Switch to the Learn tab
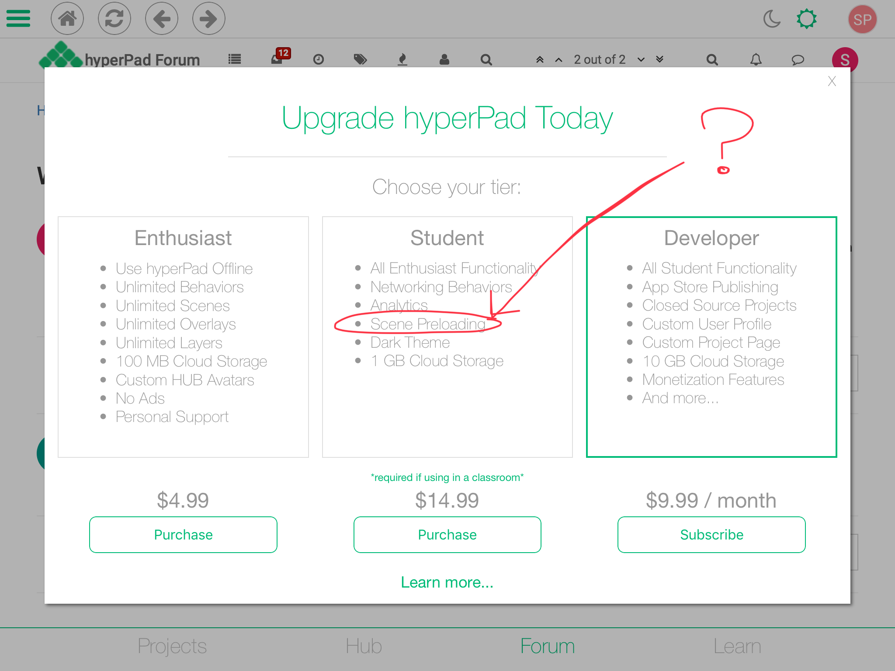The height and width of the screenshot is (671, 895). pyautogui.click(x=737, y=647)
